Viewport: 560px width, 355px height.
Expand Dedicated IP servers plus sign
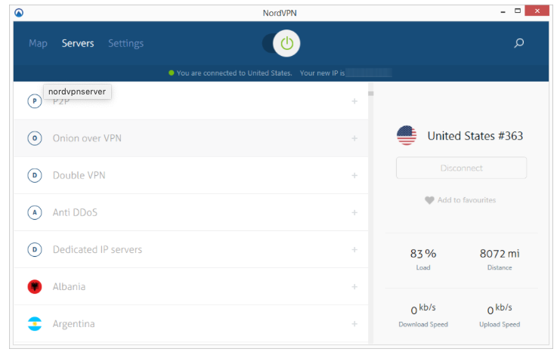tap(354, 249)
